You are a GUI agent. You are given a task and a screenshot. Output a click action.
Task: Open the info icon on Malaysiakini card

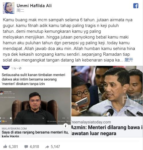click(66, 126)
